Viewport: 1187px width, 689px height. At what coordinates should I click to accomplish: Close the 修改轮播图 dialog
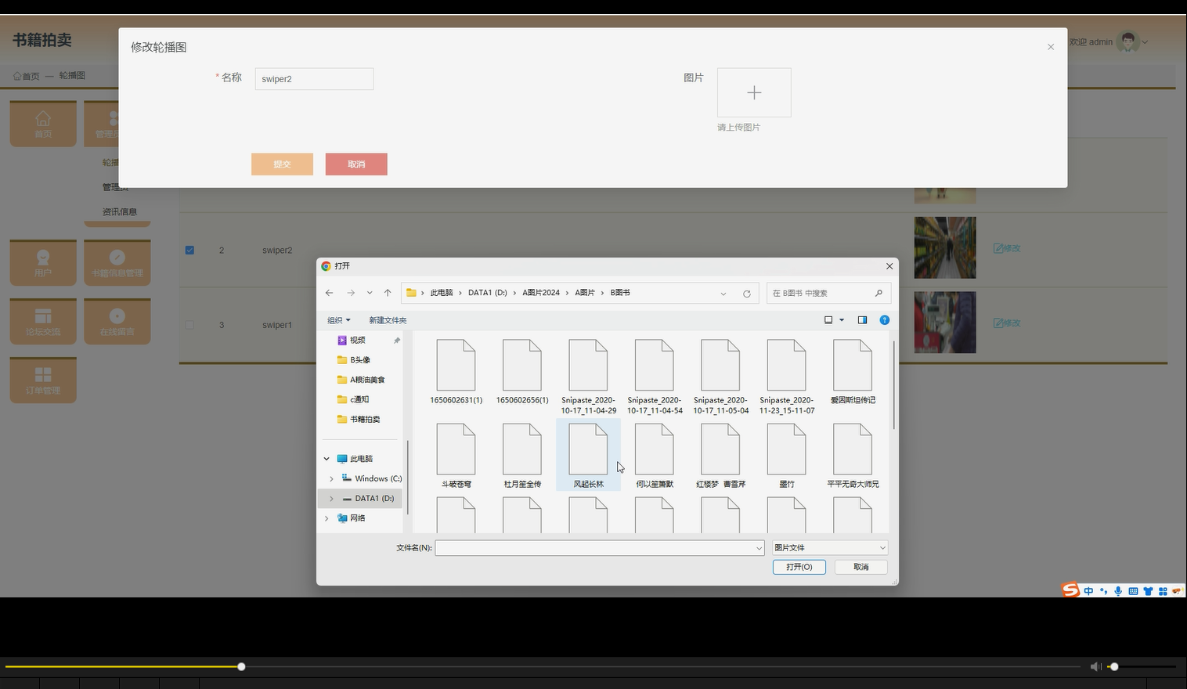[1051, 47]
